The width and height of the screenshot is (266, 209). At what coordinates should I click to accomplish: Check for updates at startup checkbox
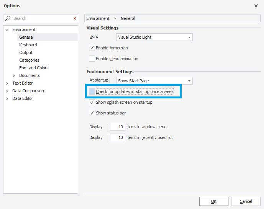pos(92,91)
